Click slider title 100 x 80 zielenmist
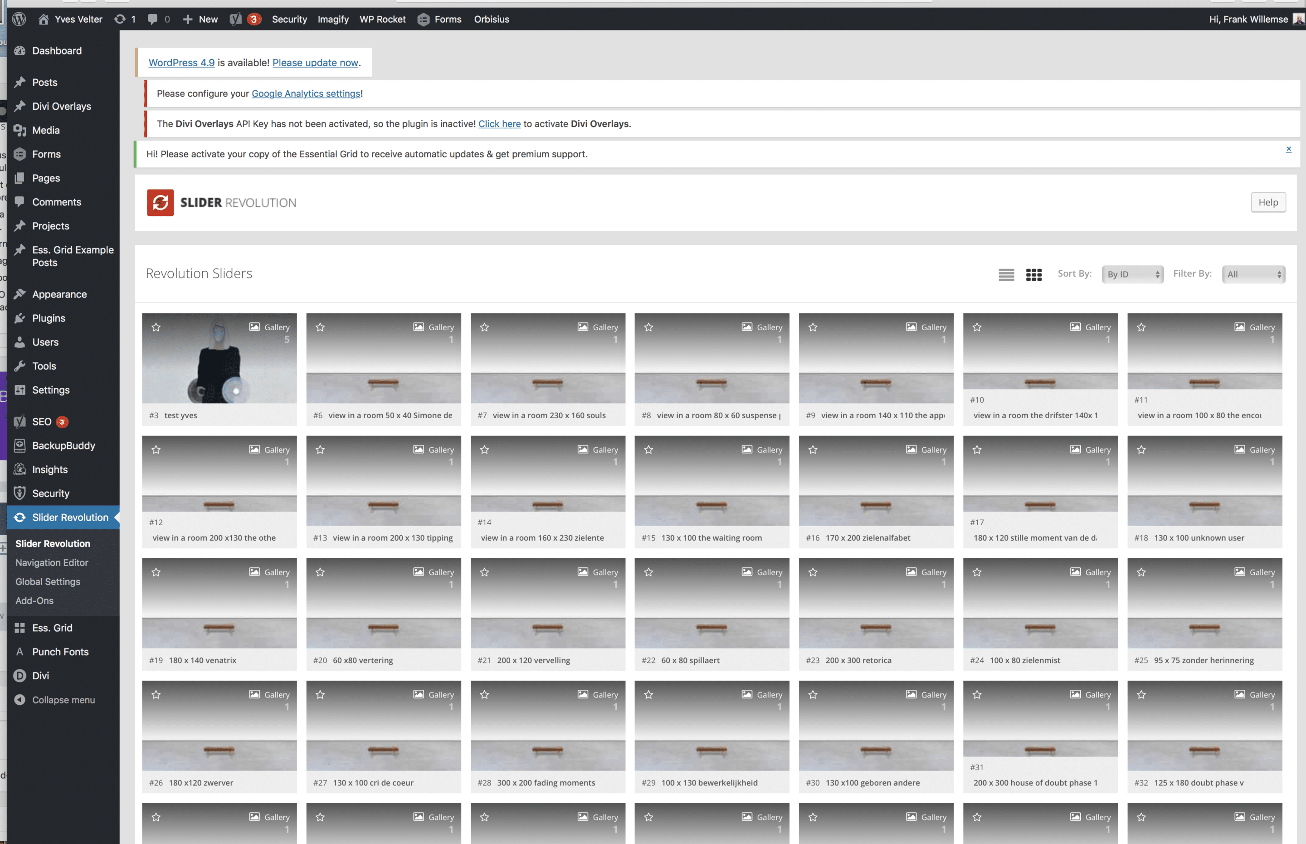 pyautogui.click(x=1024, y=660)
